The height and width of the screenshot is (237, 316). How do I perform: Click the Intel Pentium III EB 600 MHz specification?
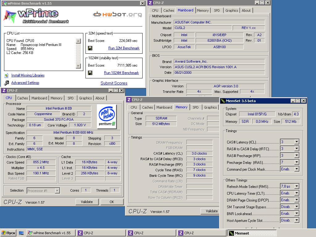[73, 132]
